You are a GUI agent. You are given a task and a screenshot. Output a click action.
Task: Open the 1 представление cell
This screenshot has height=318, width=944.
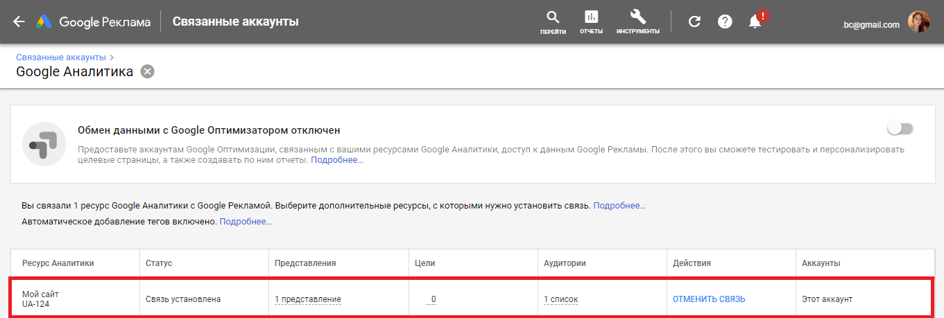coord(308,299)
